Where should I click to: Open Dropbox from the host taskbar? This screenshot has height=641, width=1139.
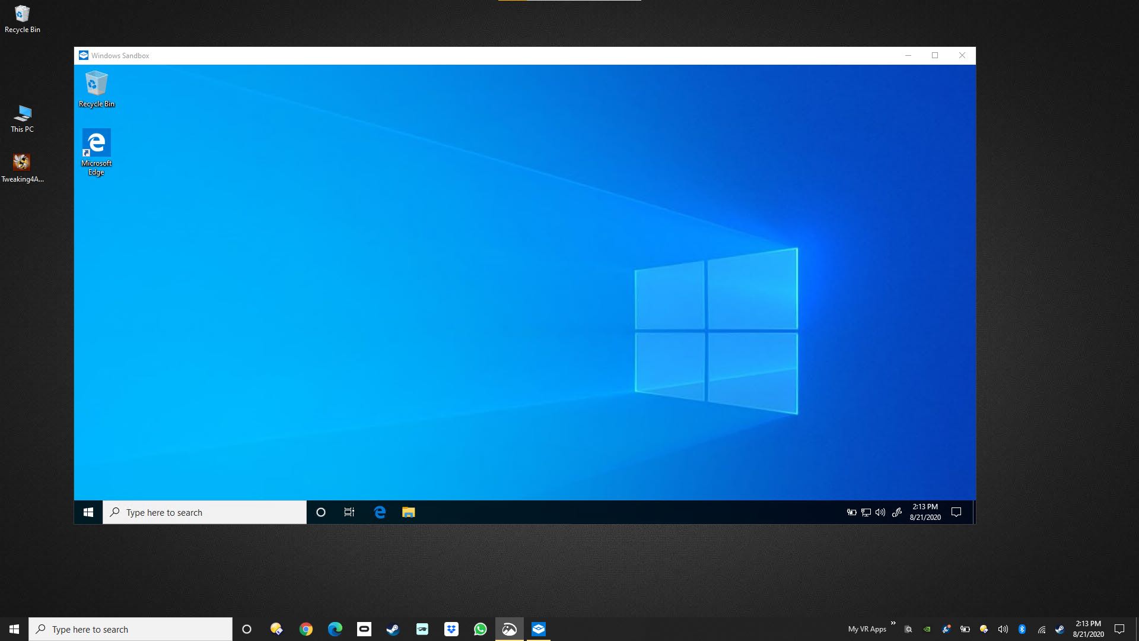tap(451, 629)
